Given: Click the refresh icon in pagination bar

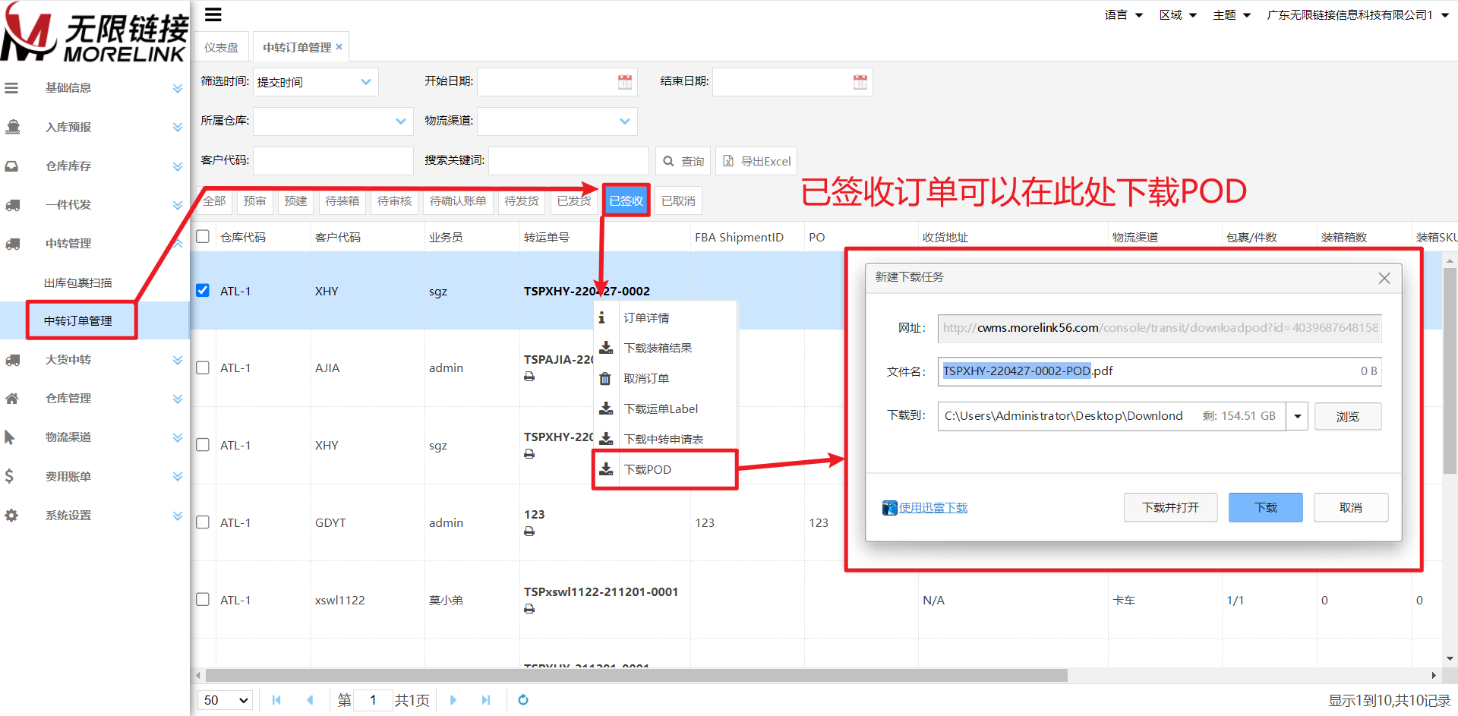Looking at the screenshot, I should (522, 699).
